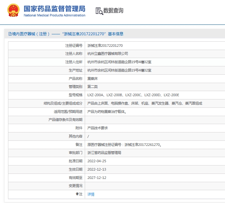Screen dimensions: 225x203
Task: Click the 备注 row label
Action: (79, 145)
